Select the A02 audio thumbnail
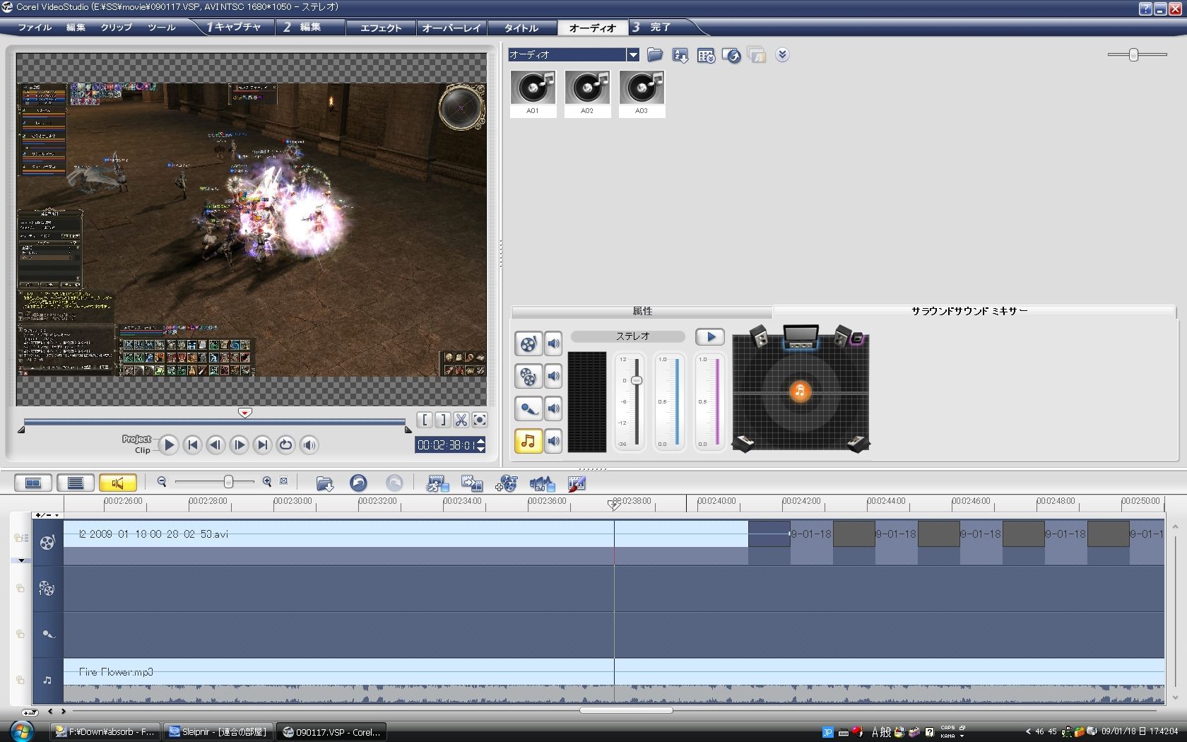Screen dimensions: 1187x742 (587, 93)
